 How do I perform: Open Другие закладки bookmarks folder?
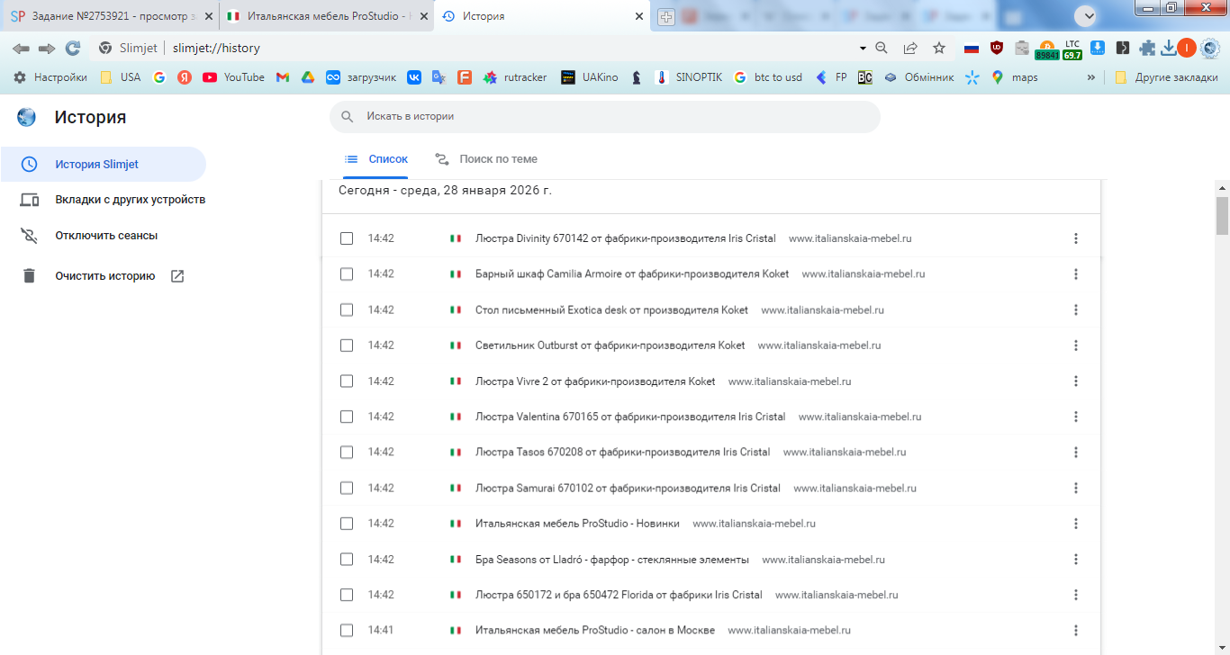click(x=1166, y=77)
